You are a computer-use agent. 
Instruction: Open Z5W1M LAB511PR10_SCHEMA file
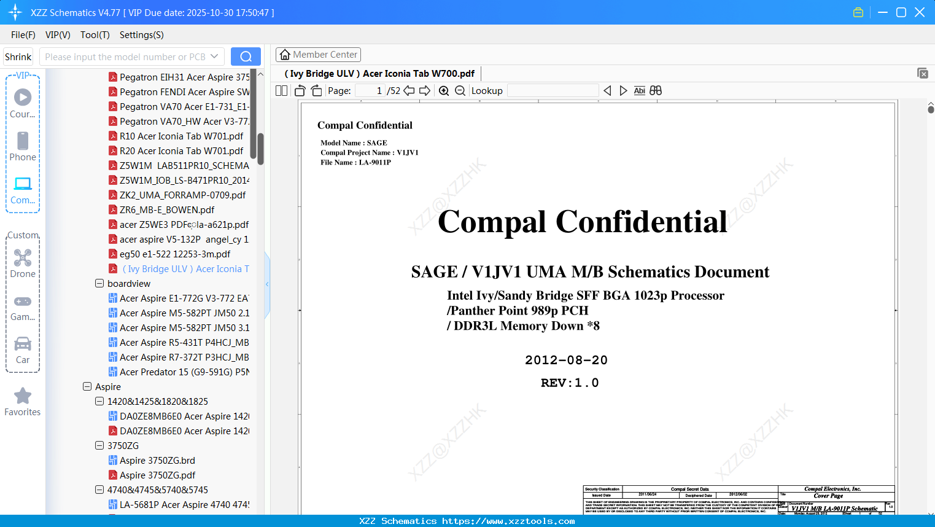click(179, 166)
